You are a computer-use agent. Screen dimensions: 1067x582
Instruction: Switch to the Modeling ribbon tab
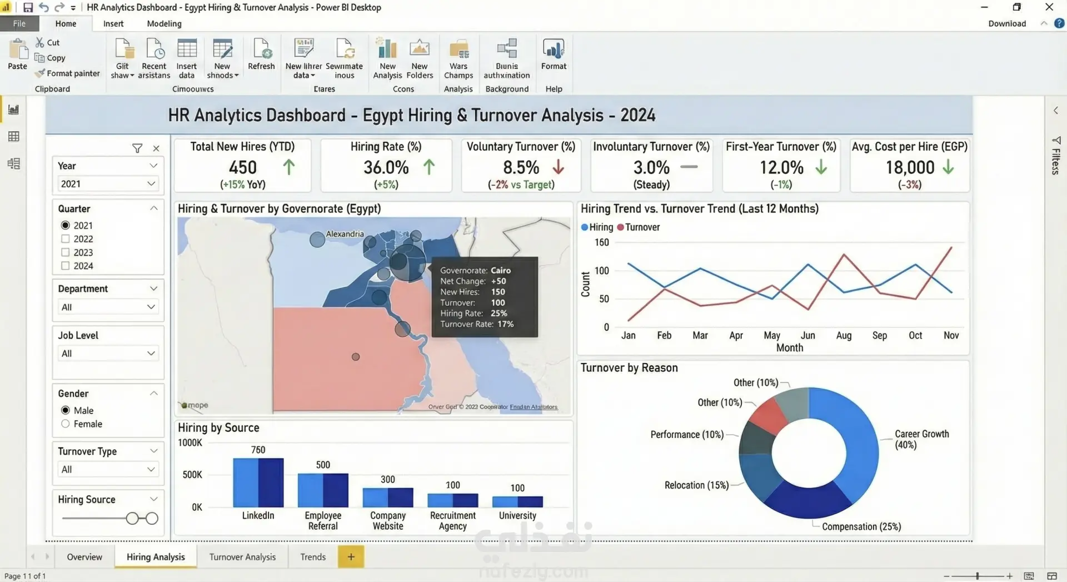pos(164,23)
